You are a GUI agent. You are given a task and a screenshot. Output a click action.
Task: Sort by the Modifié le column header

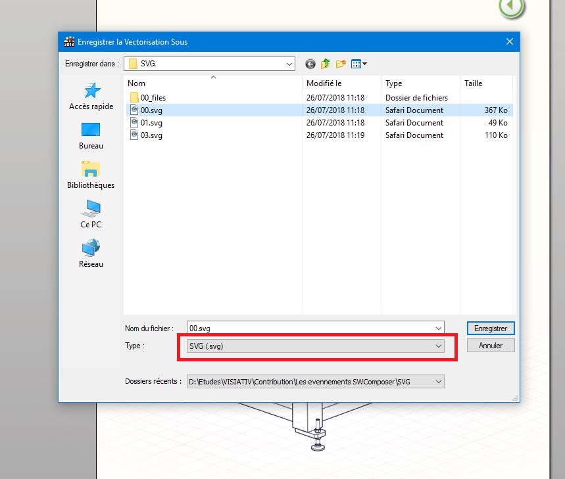[324, 83]
